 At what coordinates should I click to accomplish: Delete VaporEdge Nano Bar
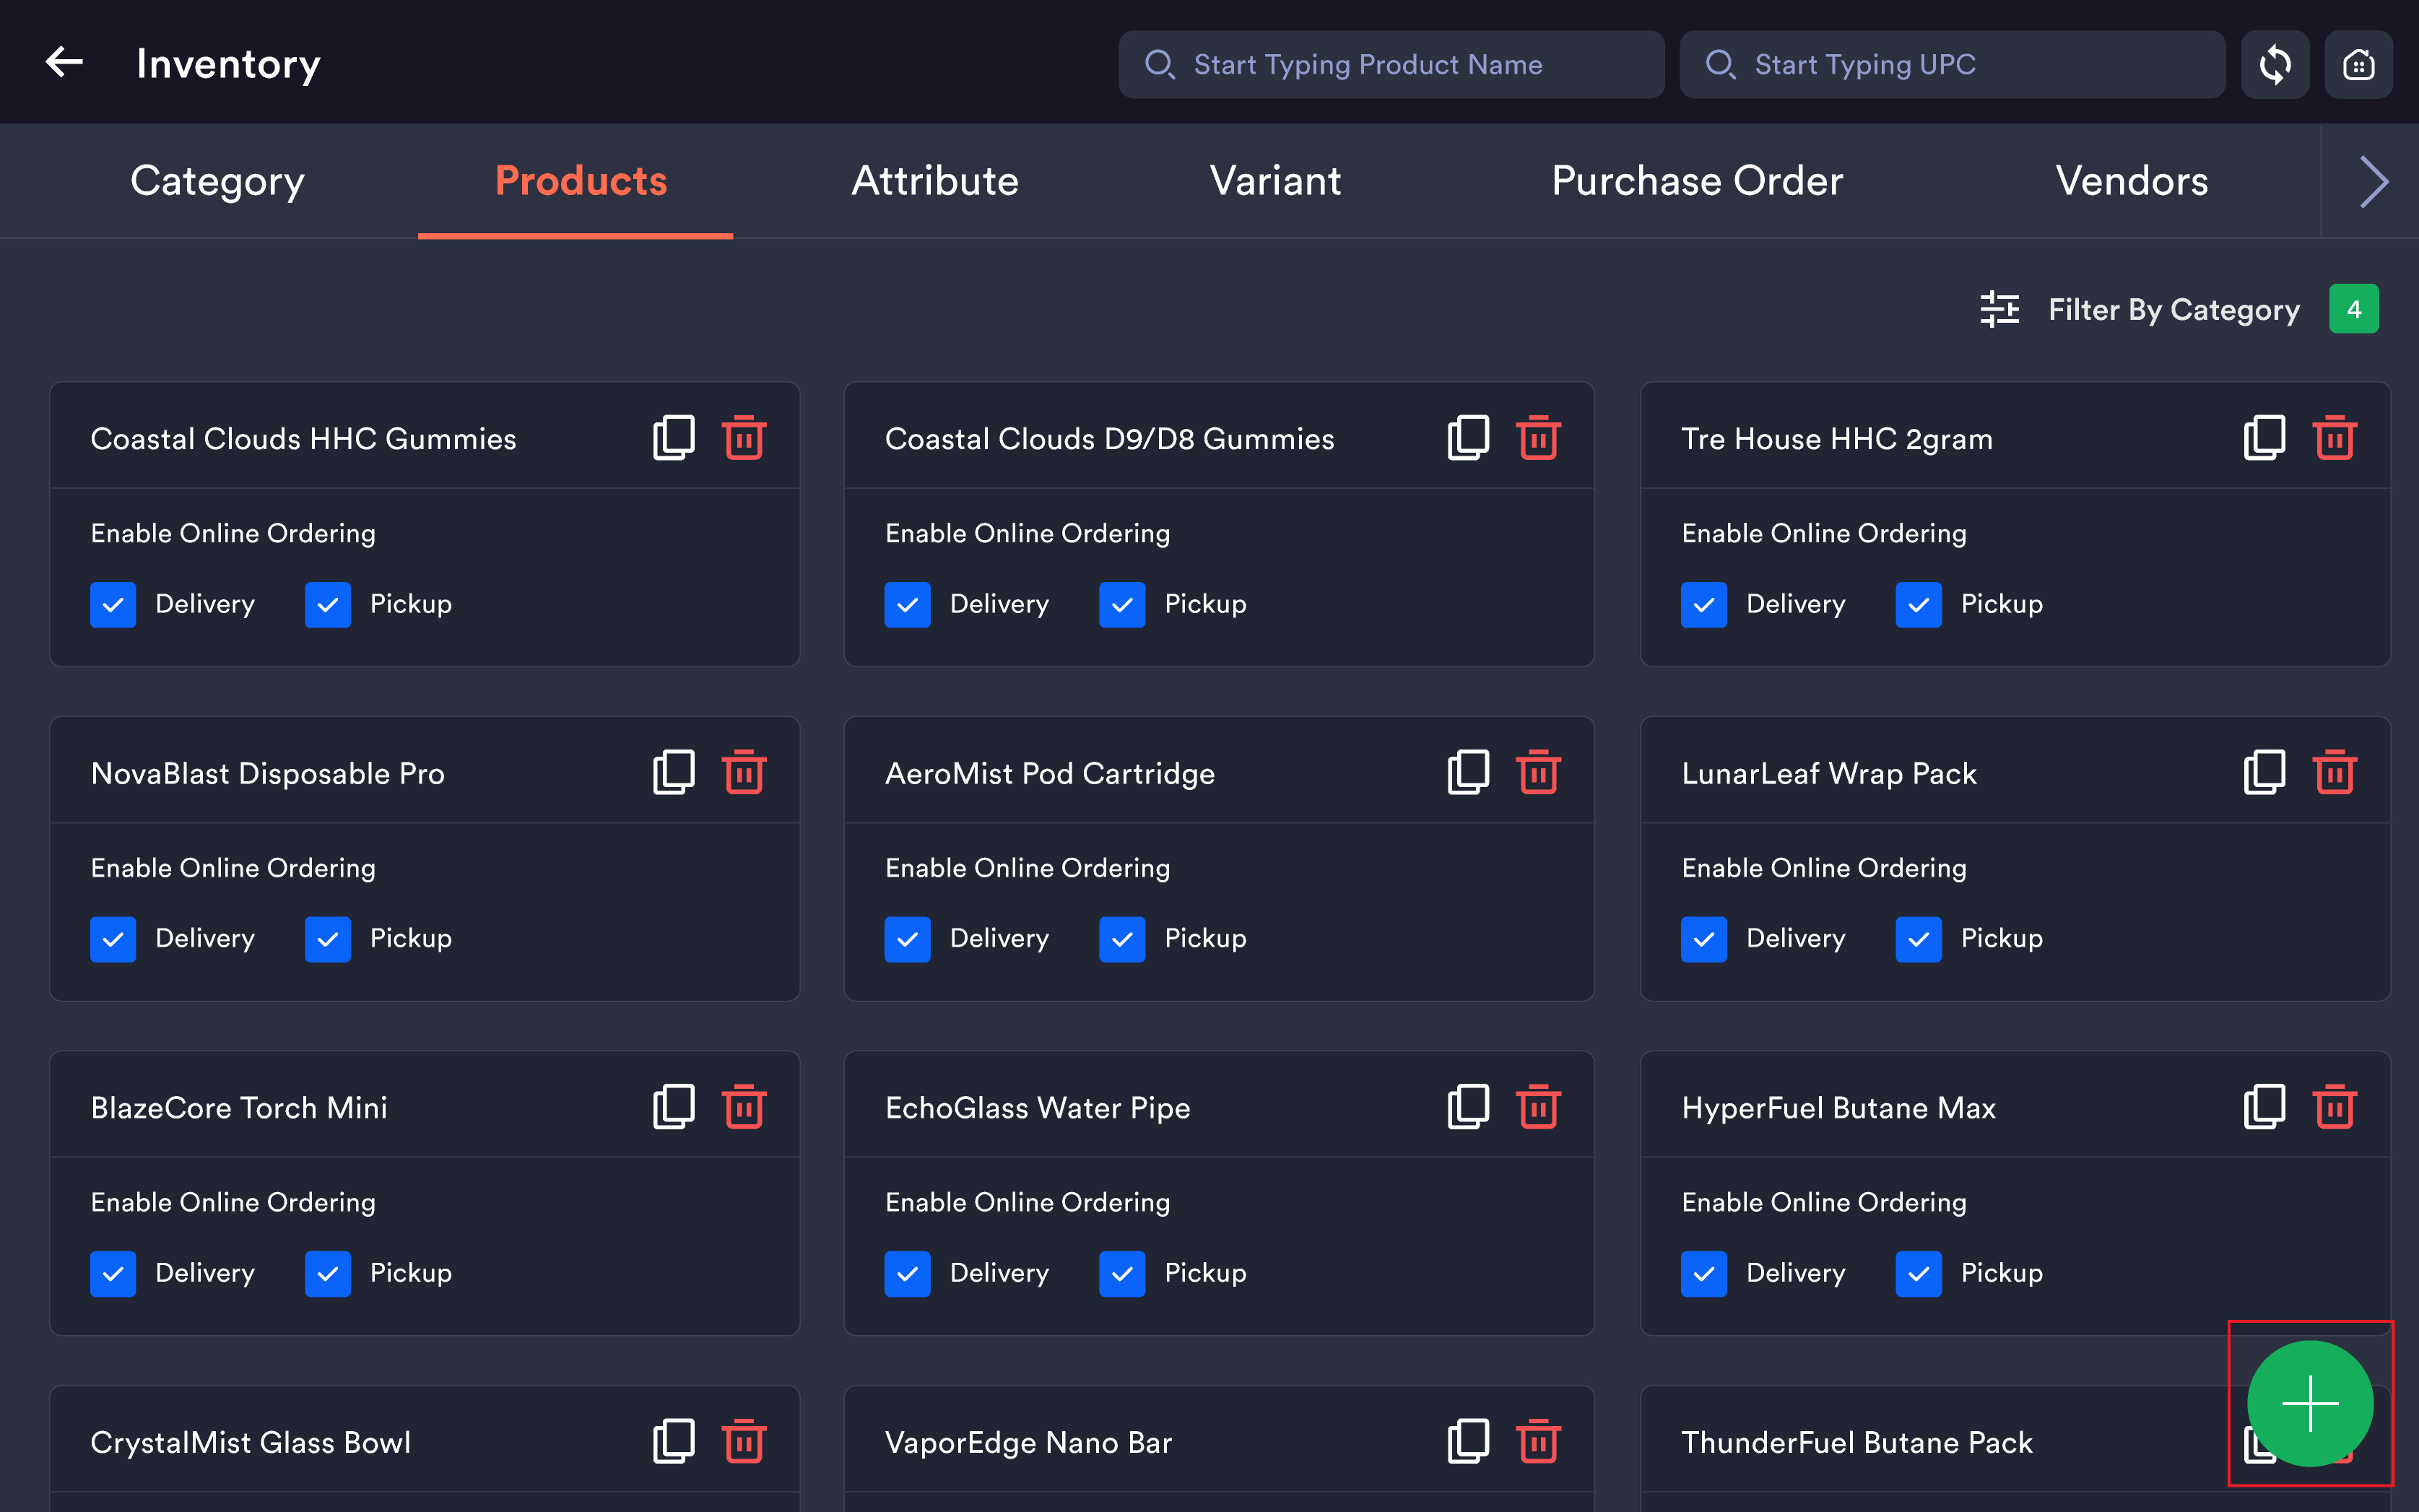tap(1538, 1441)
